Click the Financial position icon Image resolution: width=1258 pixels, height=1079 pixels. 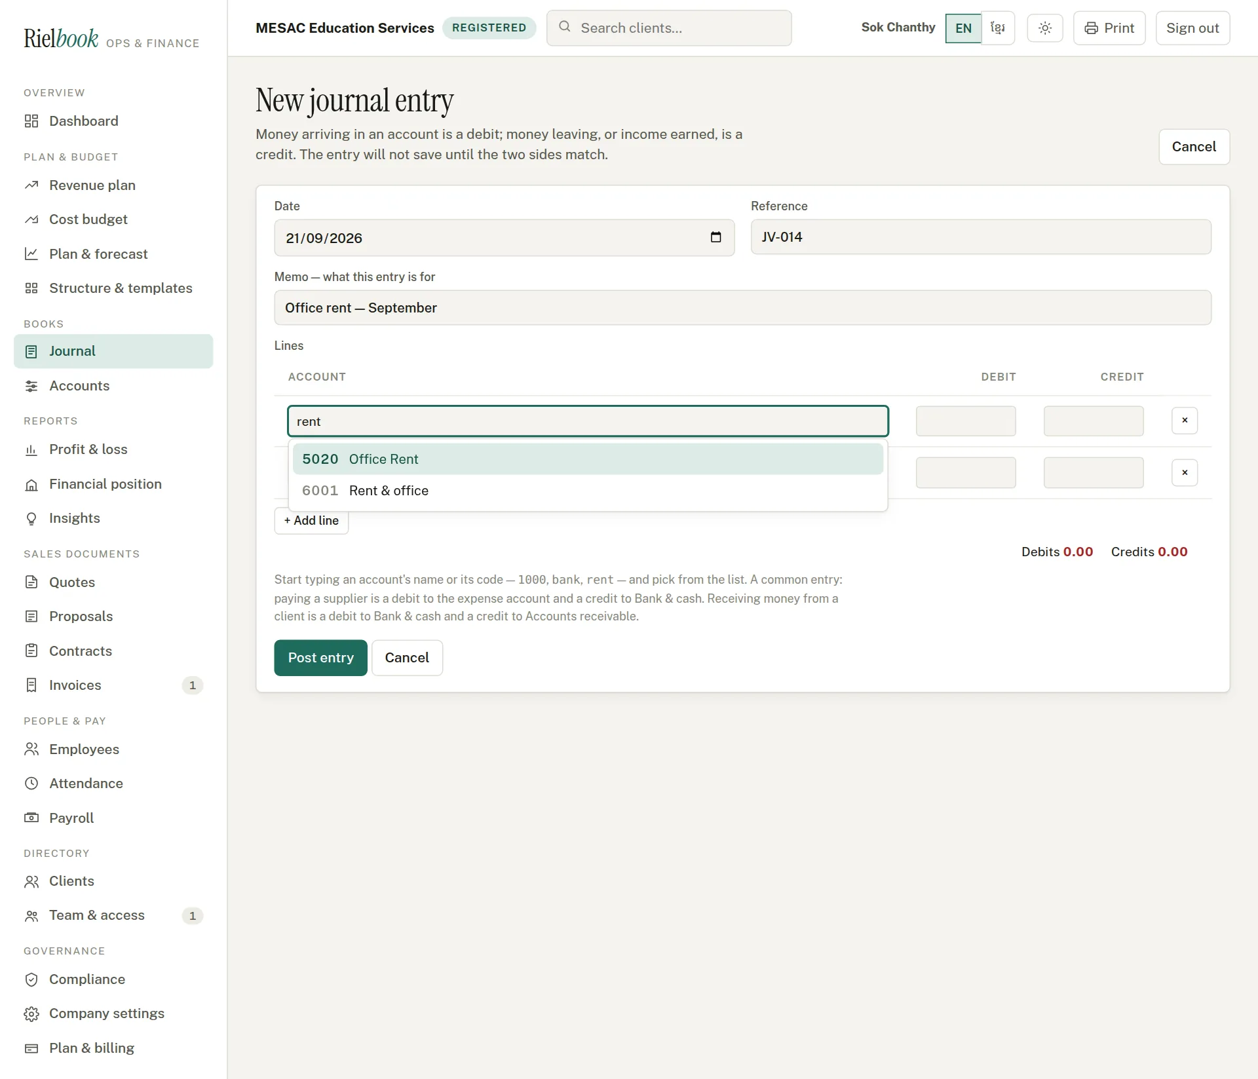(31, 484)
